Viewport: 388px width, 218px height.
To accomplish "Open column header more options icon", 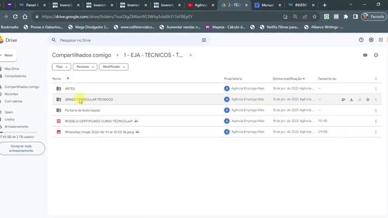I will coord(376,79).
